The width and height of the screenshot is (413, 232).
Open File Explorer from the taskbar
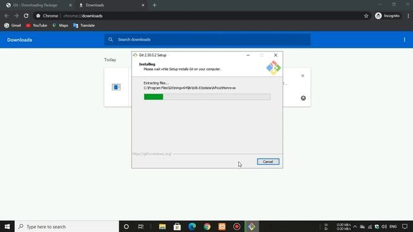[162, 226]
